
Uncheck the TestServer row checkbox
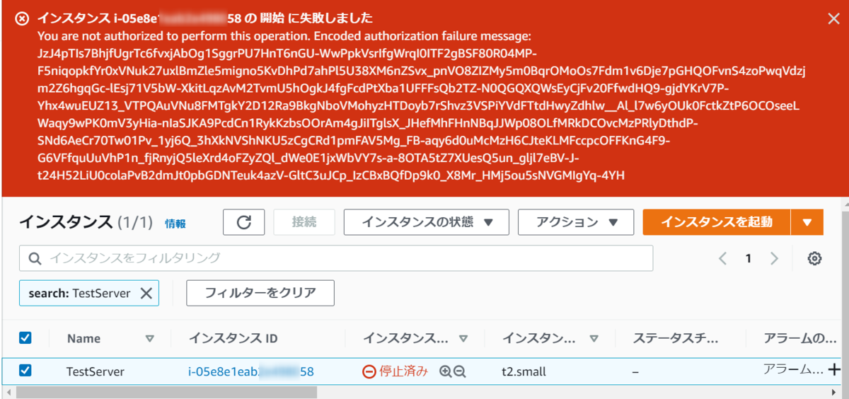[25, 370]
